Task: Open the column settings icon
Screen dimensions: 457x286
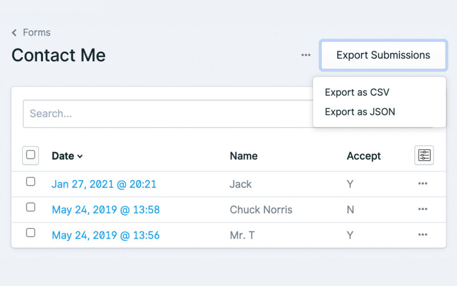Action: [424, 156]
